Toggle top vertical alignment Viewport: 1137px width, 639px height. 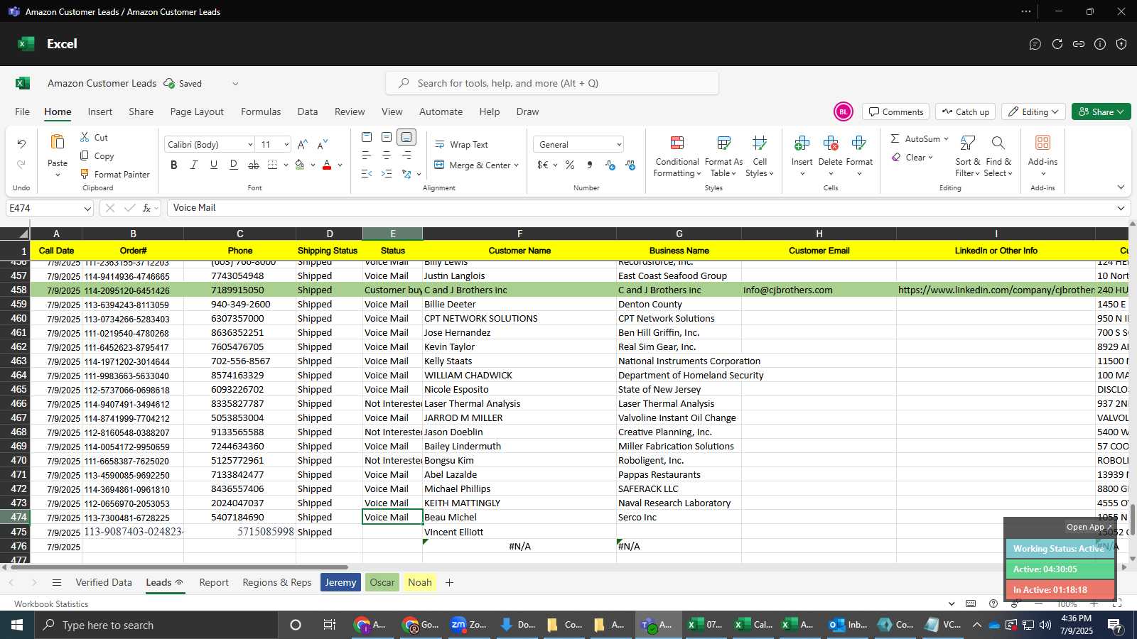tap(367, 137)
